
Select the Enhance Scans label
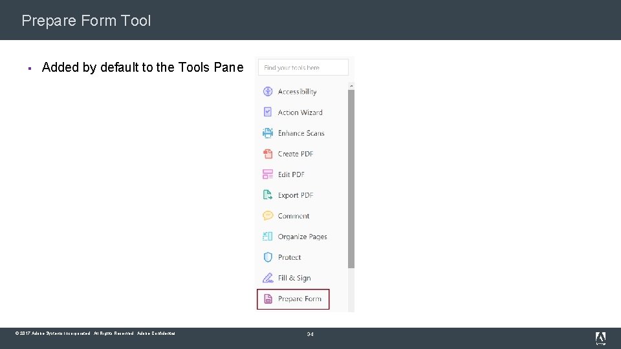pos(301,133)
